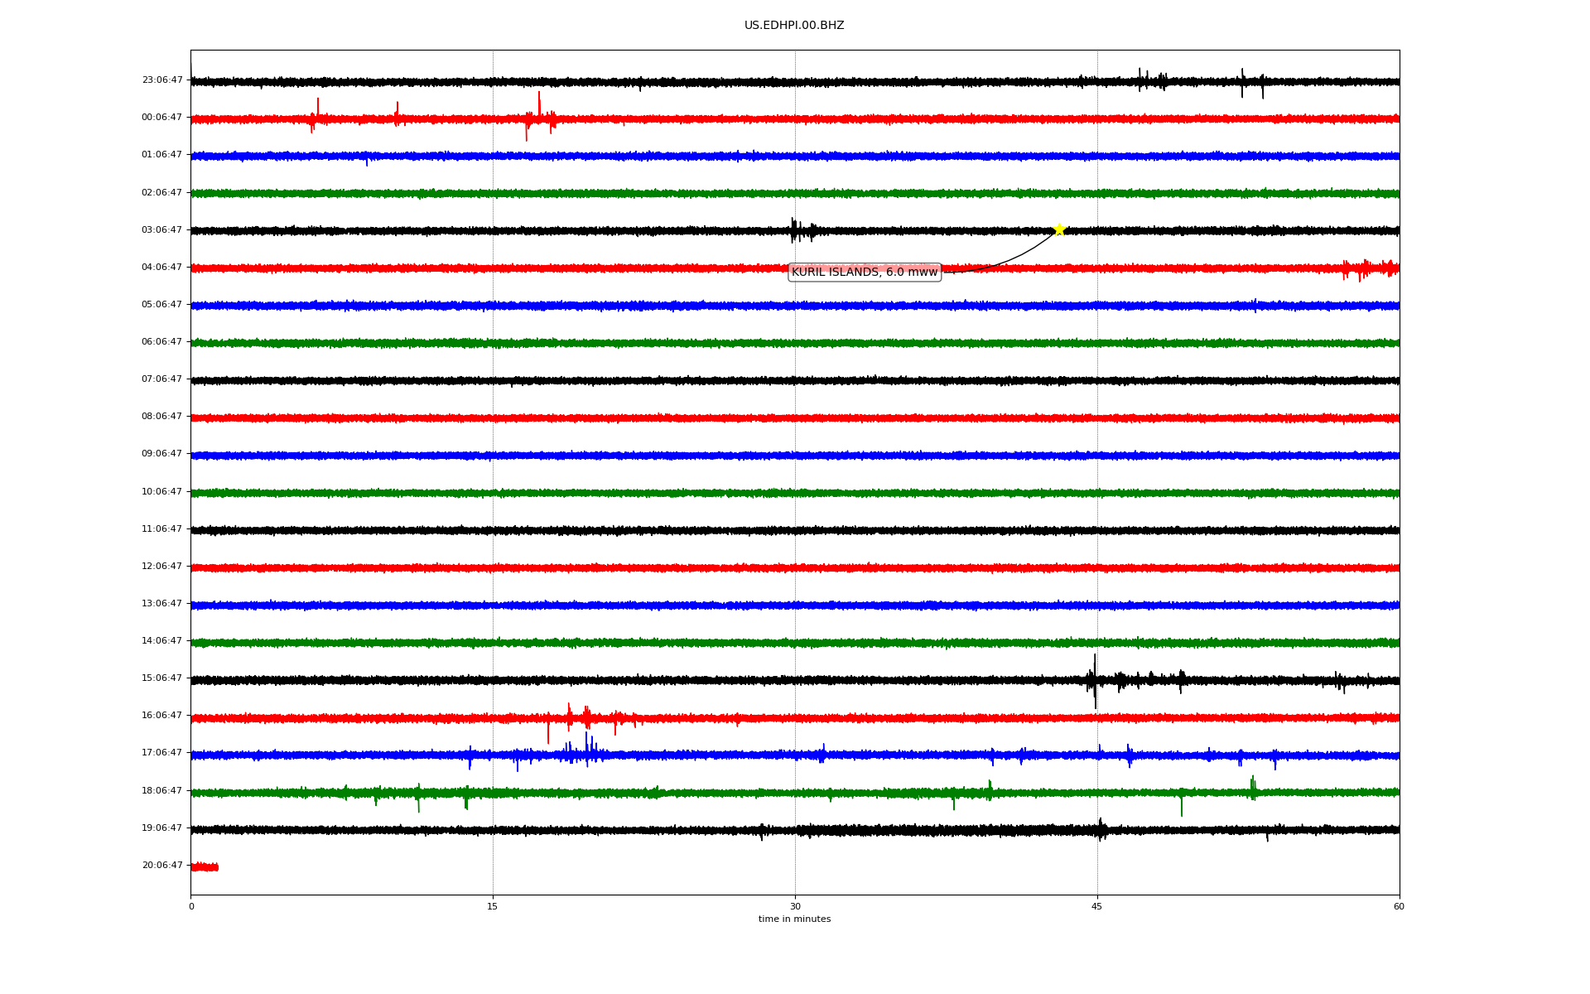Select the 11:06:47 time label
This screenshot has height=994, width=1590.
coord(162,529)
